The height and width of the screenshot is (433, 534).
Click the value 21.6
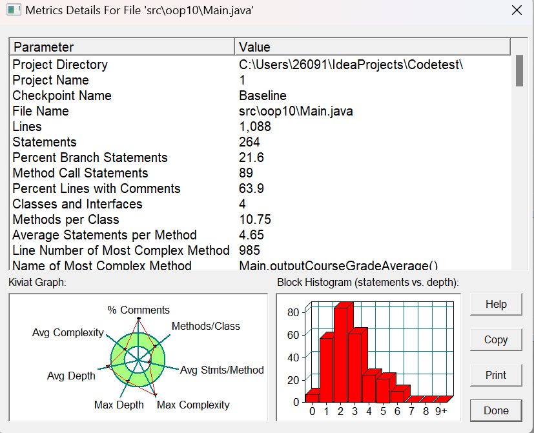pos(251,157)
